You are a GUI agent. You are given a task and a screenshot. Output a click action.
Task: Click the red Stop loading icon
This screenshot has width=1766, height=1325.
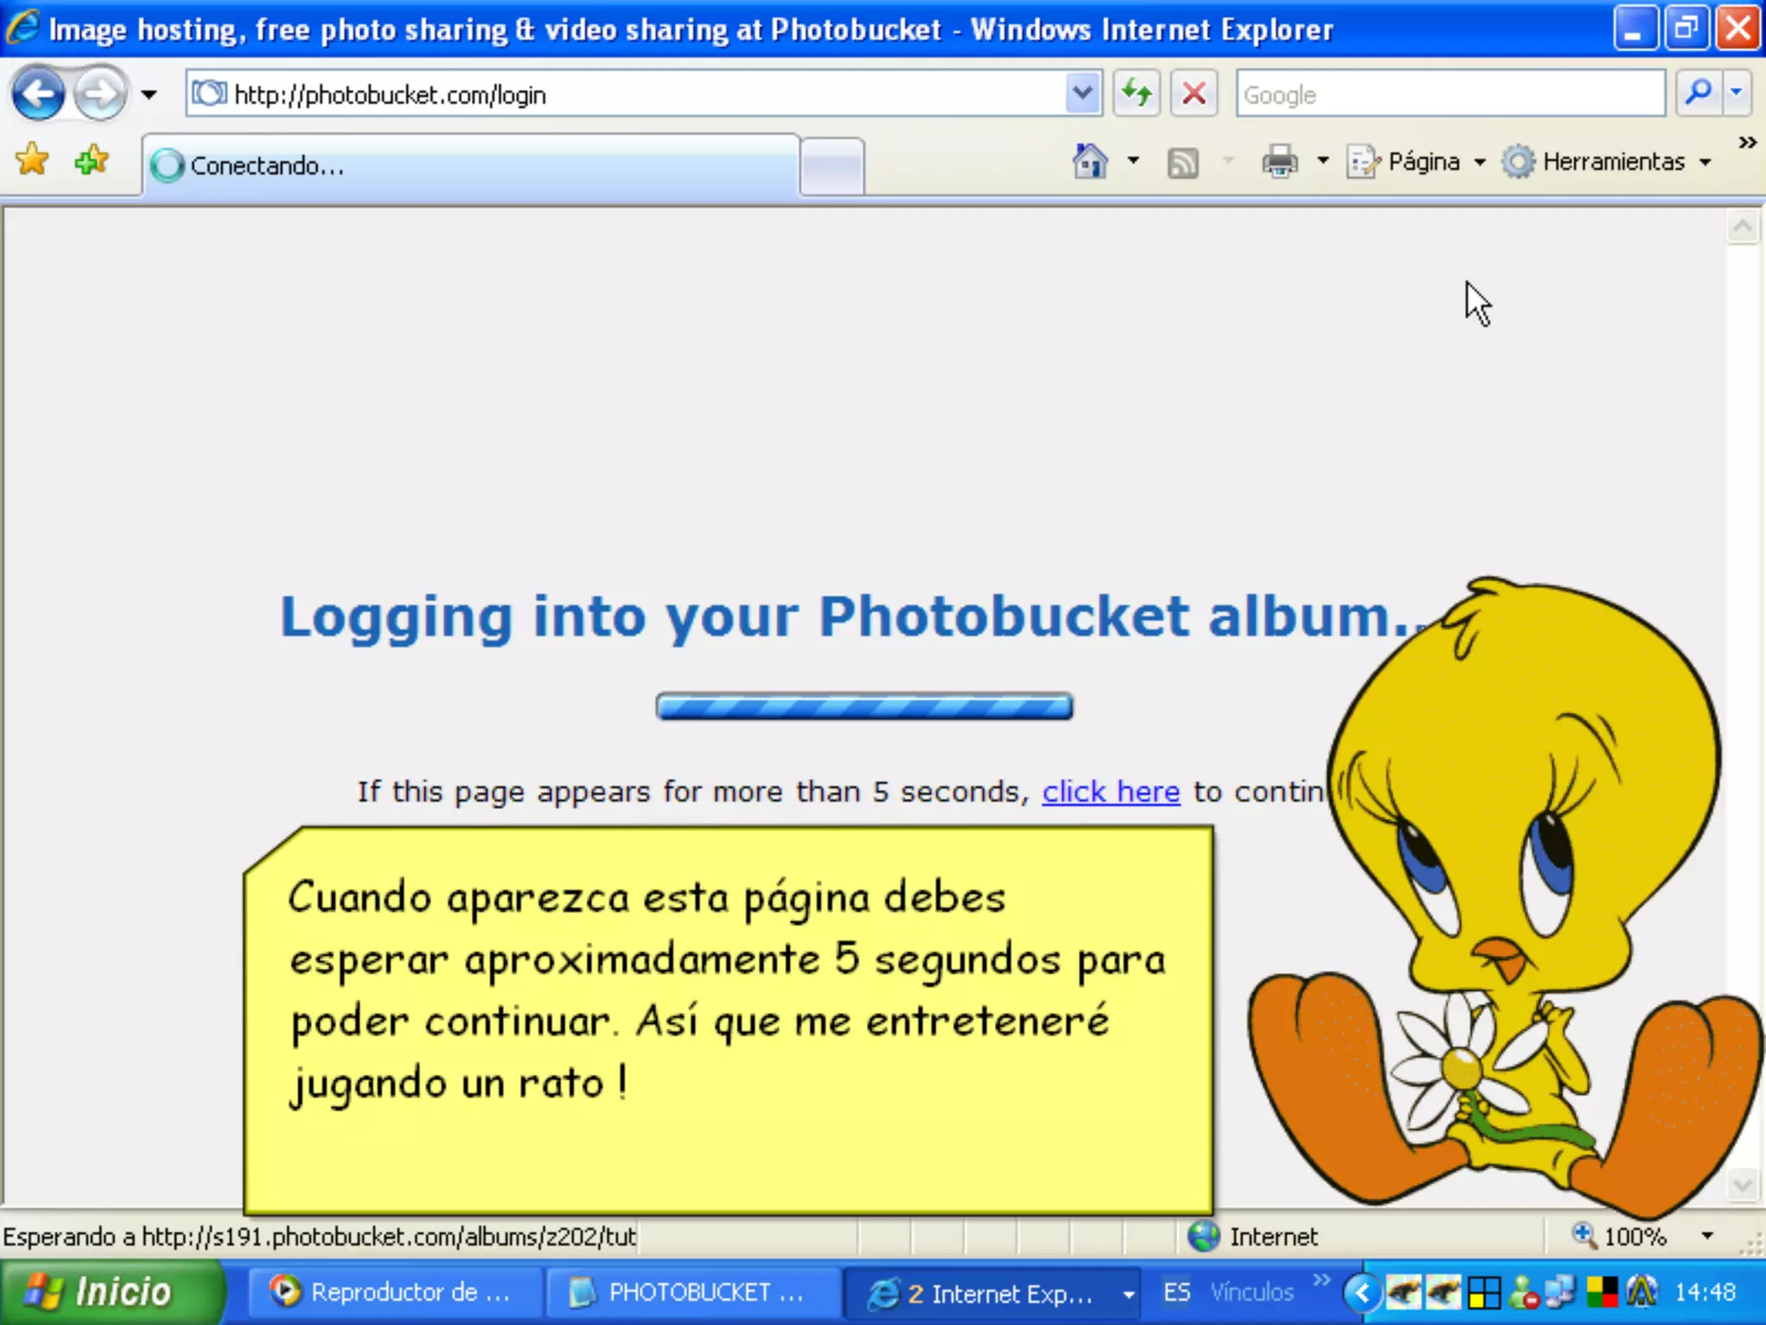coord(1193,93)
